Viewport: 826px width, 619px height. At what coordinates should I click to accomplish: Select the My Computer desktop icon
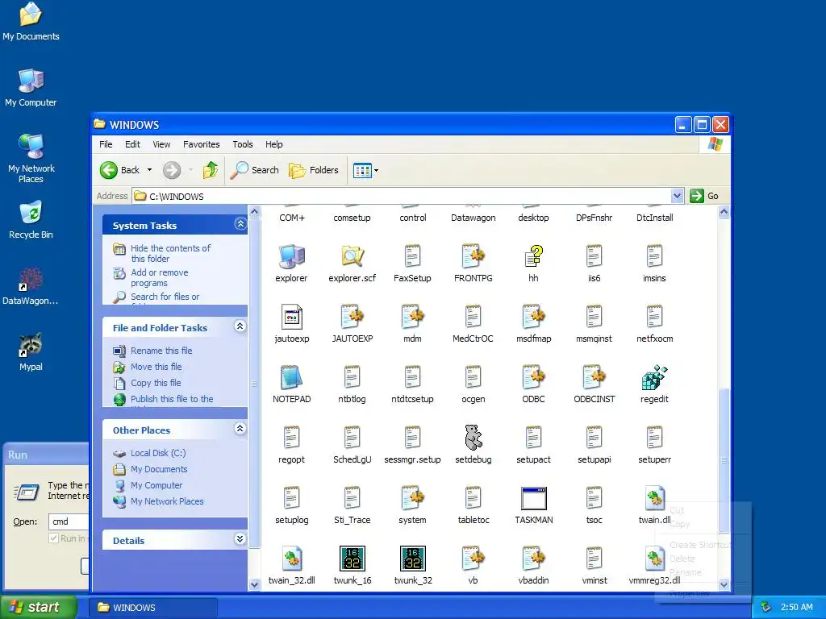pos(31,87)
